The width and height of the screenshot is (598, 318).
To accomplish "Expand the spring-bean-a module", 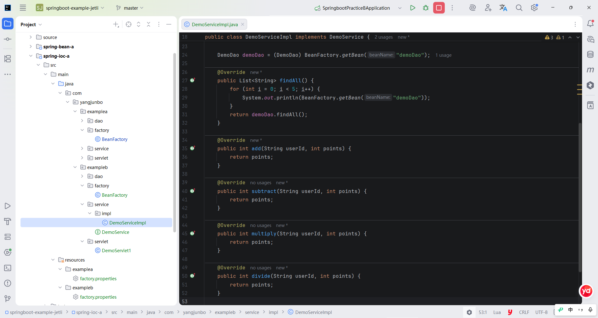I will click(x=31, y=46).
